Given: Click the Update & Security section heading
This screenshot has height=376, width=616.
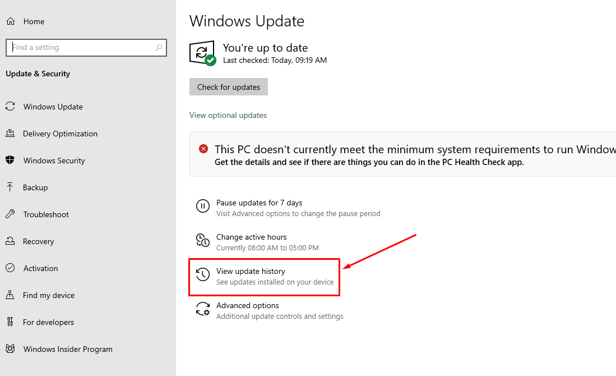Looking at the screenshot, I should (38, 74).
